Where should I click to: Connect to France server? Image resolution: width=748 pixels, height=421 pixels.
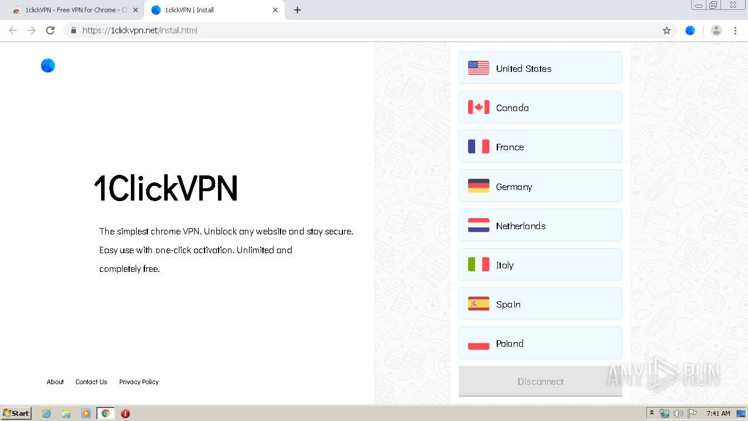click(x=541, y=146)
